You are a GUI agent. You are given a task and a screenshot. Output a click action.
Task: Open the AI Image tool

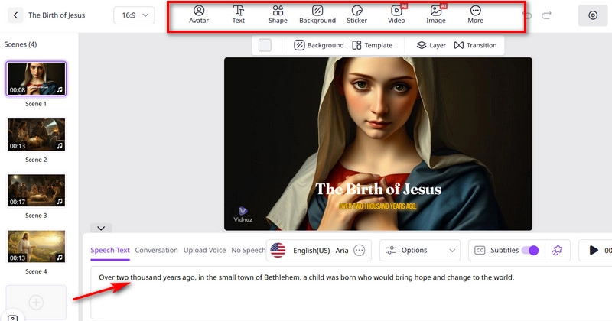436,15
